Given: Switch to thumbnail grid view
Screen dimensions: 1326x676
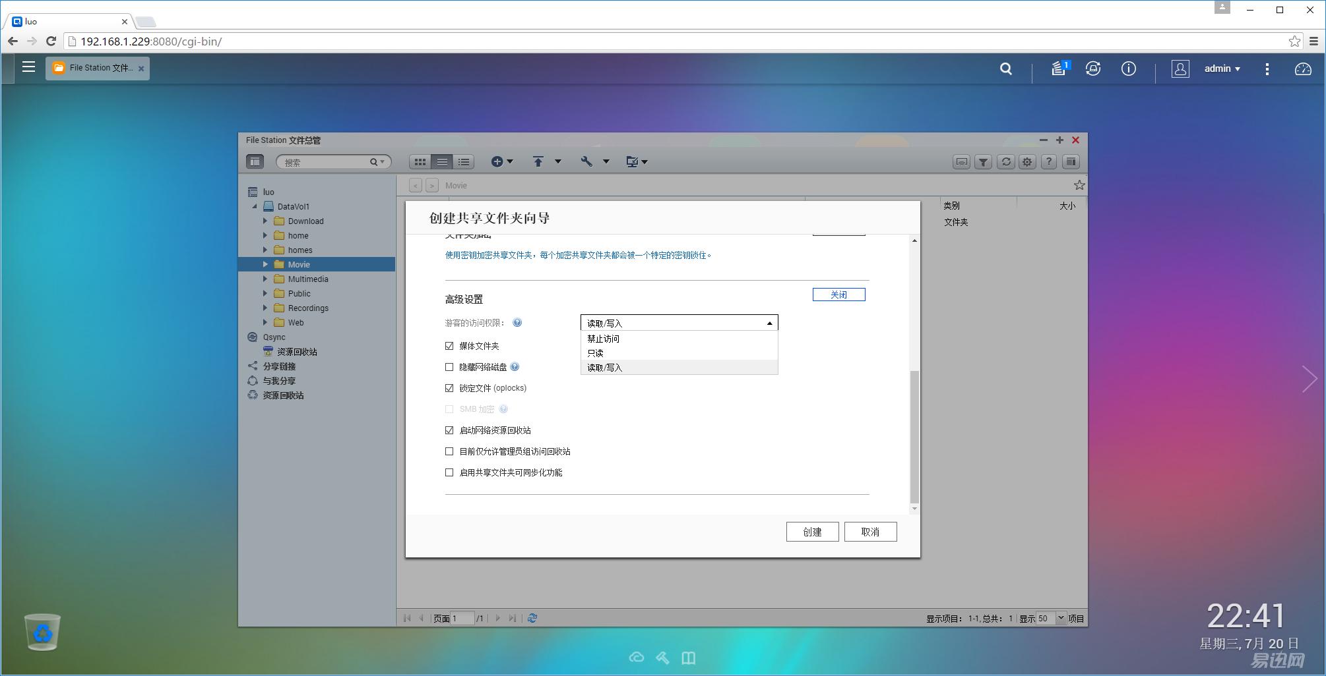Looking at the screenshot, I should (420, 162).
